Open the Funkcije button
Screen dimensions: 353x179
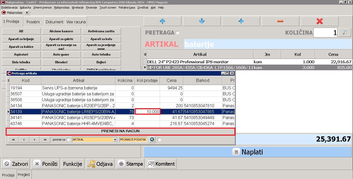73,164
